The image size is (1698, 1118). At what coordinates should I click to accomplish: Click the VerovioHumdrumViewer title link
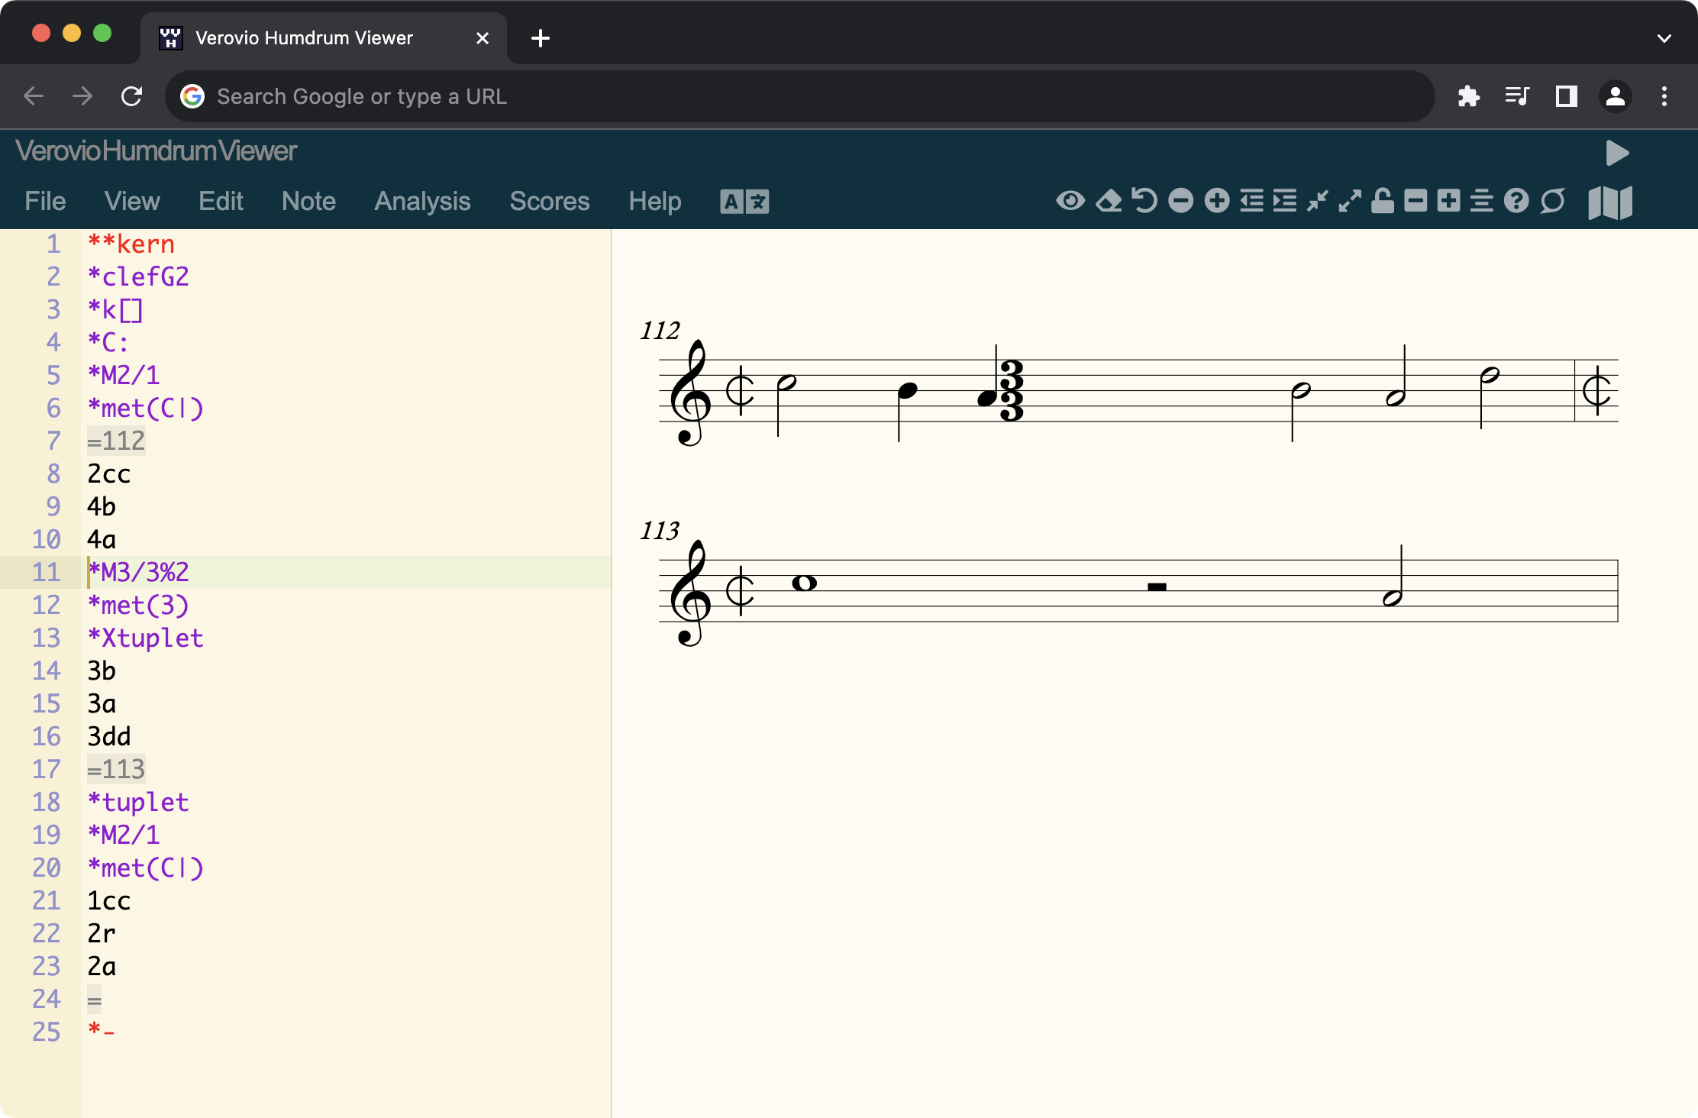[x=156, y=151]
